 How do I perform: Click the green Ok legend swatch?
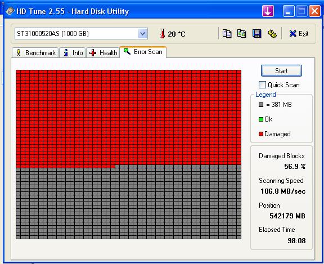tap(261, 119)
